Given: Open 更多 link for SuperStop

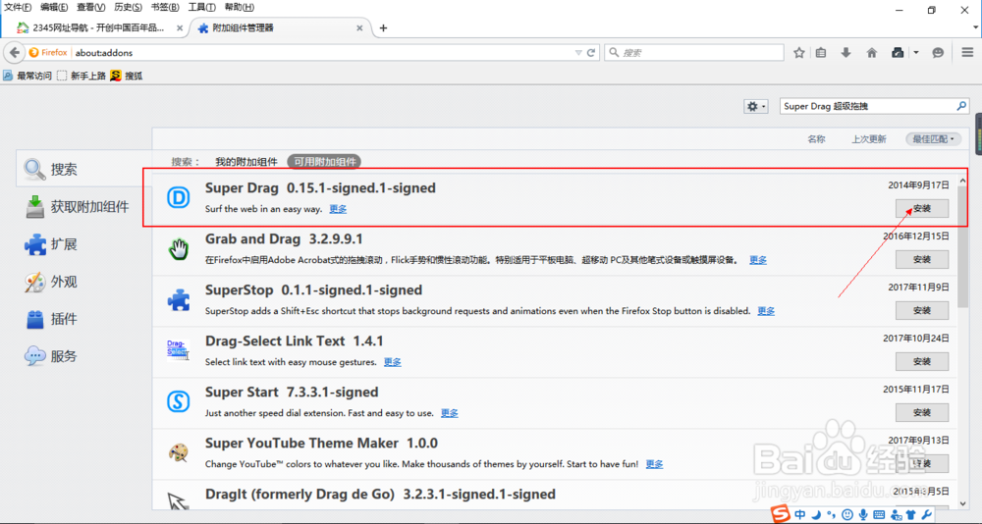Looking at the screenshot, I should (x=766, y=310).
